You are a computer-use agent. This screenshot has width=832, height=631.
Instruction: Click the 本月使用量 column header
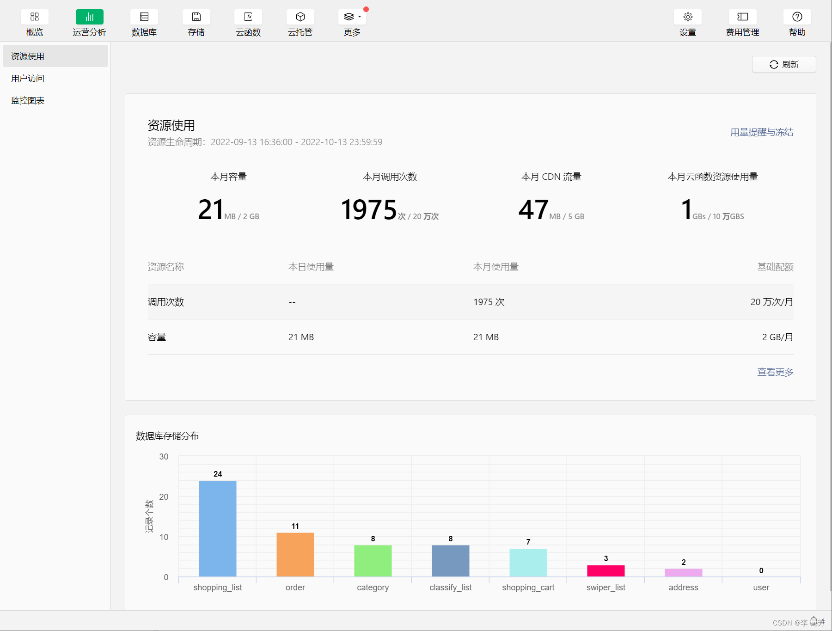496,267
